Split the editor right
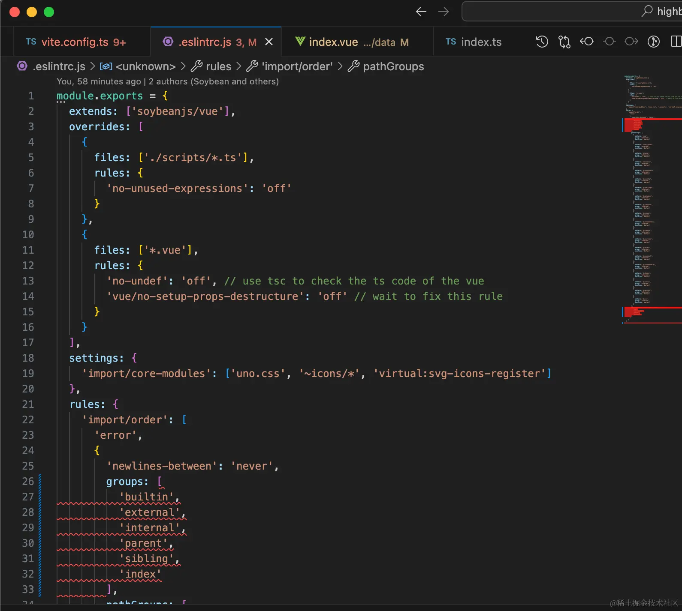This screenshot has width=682, height=611. (x=676, y=42)
